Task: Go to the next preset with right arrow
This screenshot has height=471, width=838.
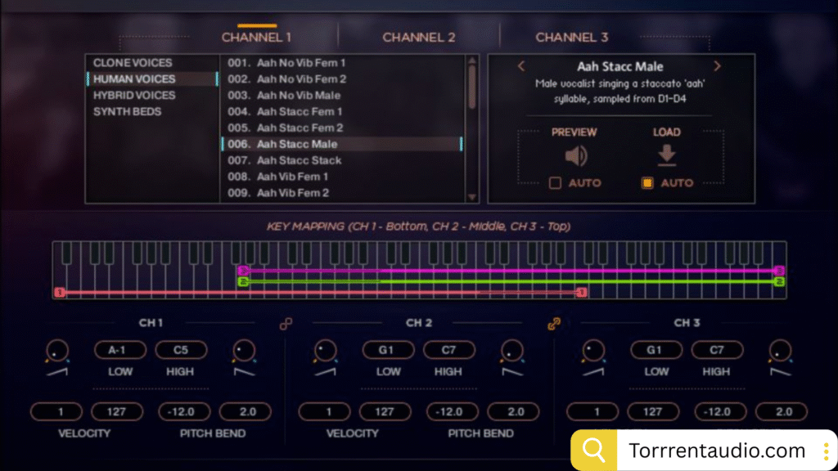Action: point(717,66)
